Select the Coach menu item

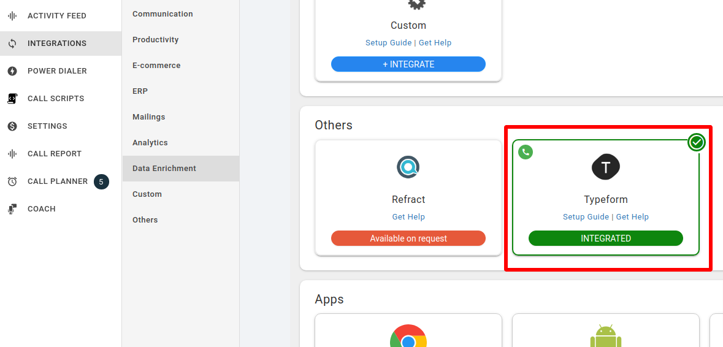61,209
